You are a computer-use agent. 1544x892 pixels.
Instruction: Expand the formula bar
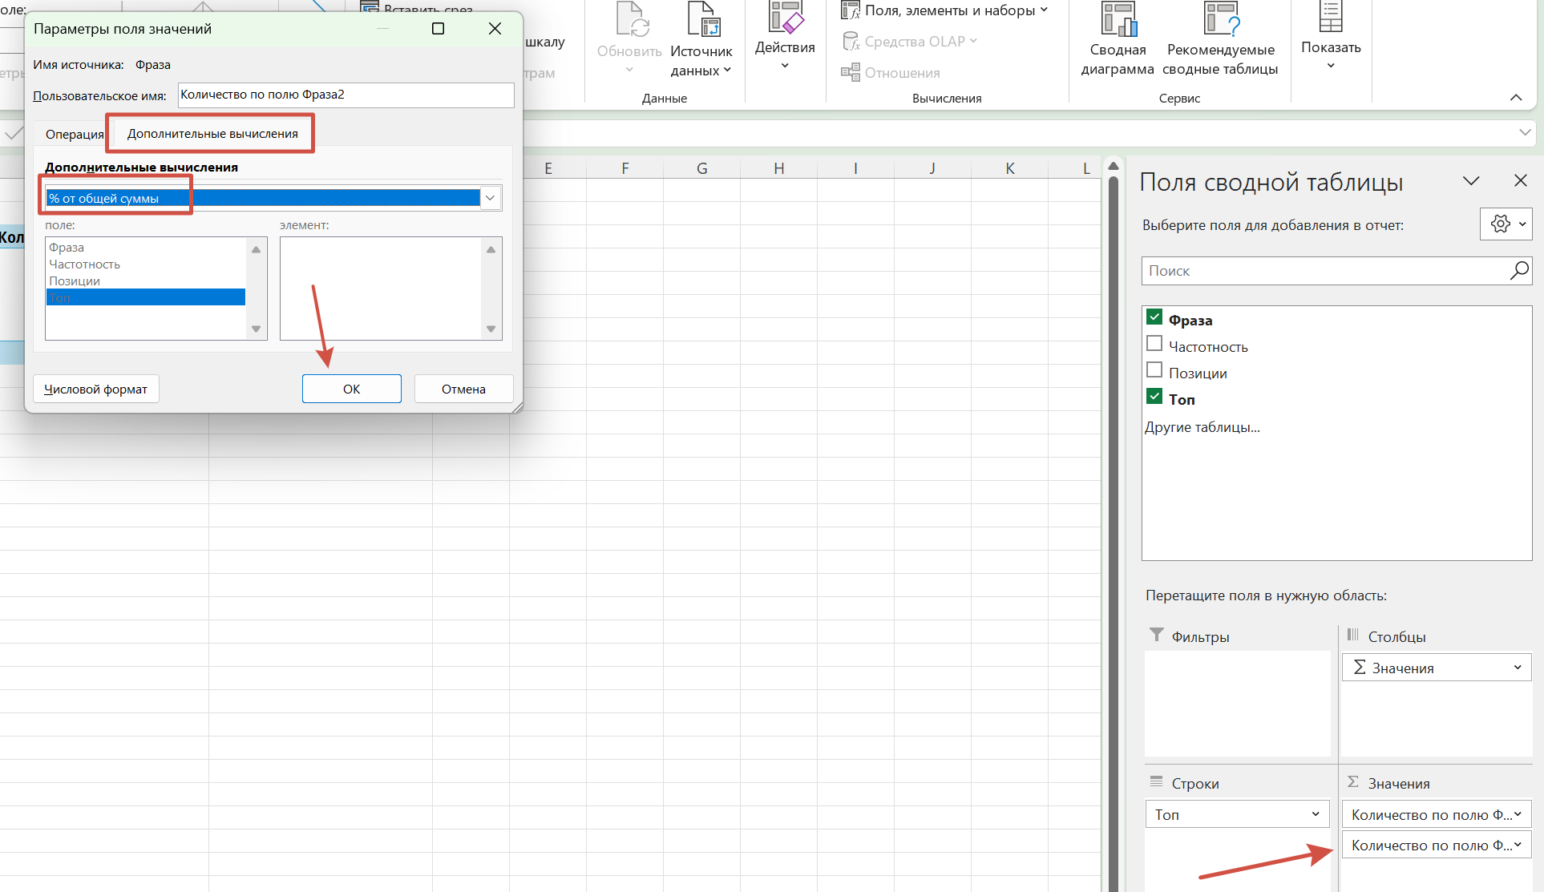coord(1525,133)
